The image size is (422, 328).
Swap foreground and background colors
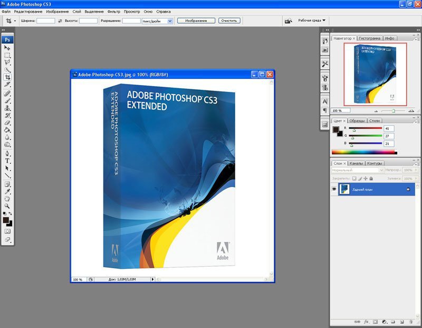10,213
